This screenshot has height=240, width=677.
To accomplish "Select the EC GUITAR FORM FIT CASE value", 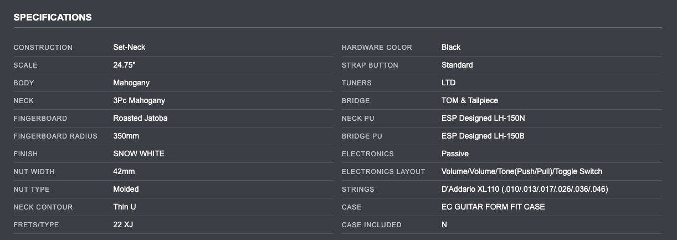I will (x=493, y=207).
